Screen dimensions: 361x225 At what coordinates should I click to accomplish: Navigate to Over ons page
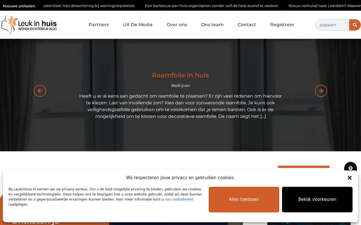point(177,25)
